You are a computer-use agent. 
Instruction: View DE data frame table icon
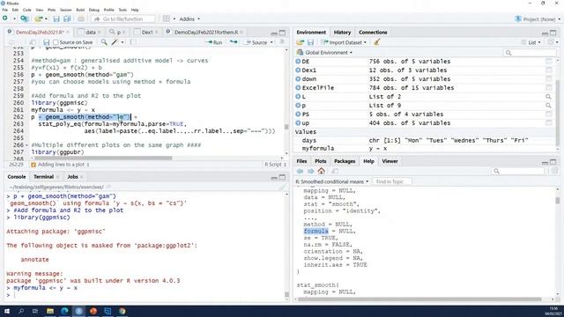tap(548, 62)
